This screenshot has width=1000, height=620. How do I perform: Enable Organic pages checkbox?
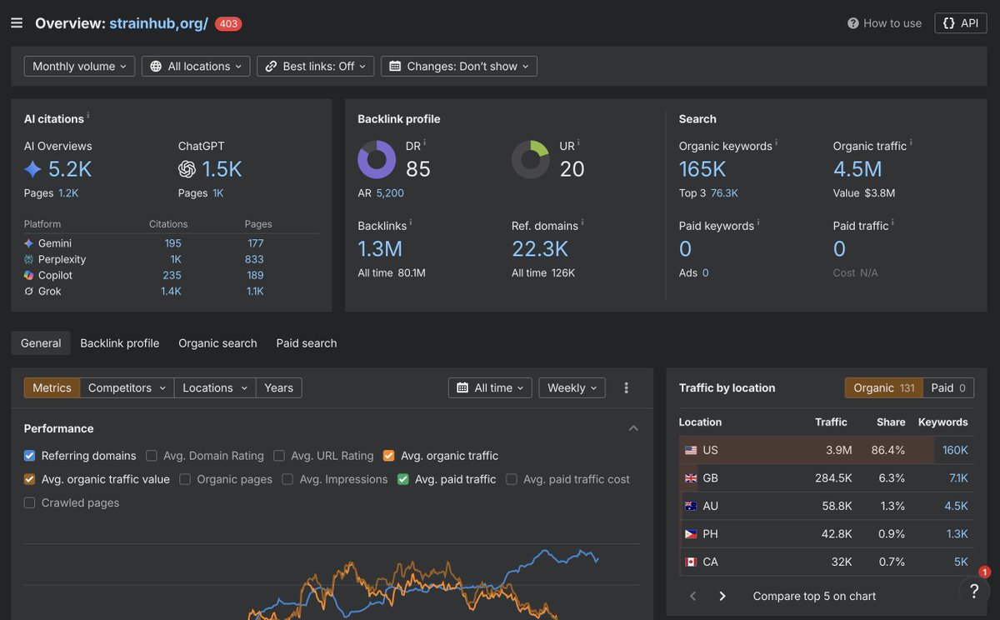185,479
